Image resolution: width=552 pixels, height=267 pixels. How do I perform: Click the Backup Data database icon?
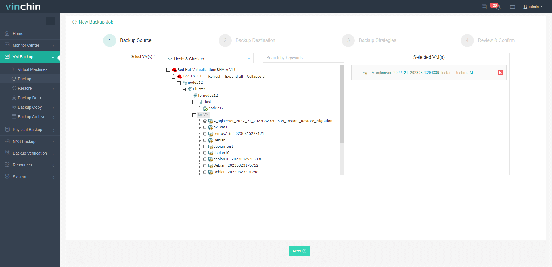(14, 98)
